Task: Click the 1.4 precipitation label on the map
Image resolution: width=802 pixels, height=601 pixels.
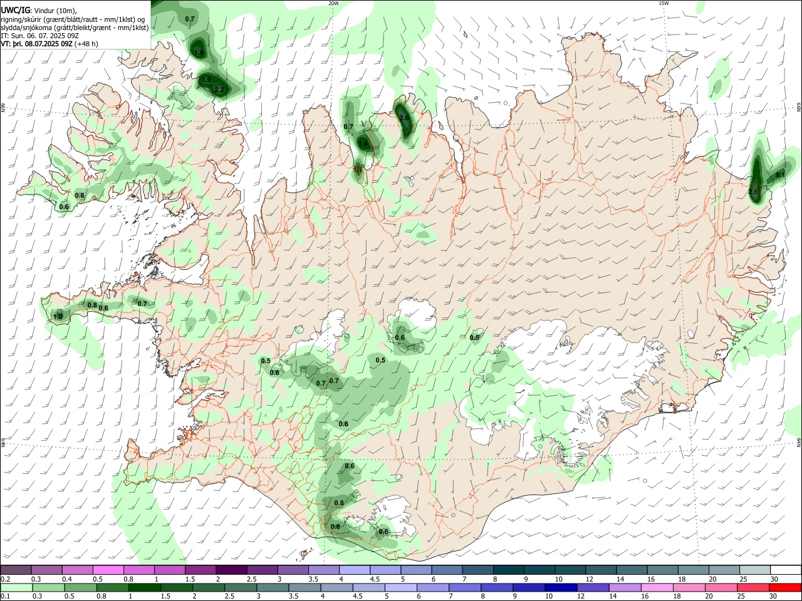Action: pyautogui.click(x=363, y=144)
